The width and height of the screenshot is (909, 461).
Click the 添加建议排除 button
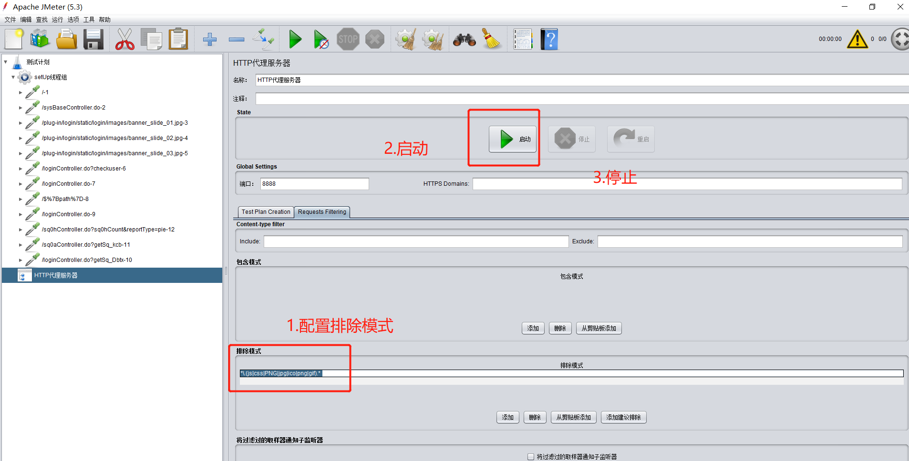624,417
